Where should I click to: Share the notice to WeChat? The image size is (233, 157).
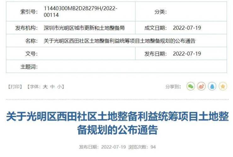click(190, 86)
